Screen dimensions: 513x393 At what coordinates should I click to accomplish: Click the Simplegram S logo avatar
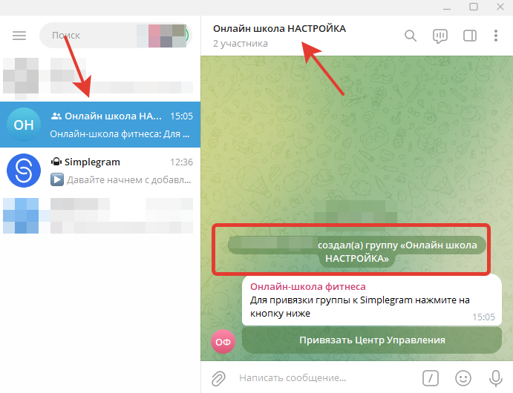(24, 171)
